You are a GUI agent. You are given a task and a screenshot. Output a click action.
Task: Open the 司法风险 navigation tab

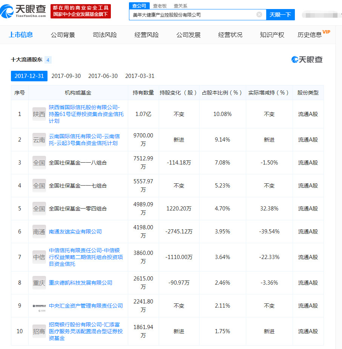(104, 35)
